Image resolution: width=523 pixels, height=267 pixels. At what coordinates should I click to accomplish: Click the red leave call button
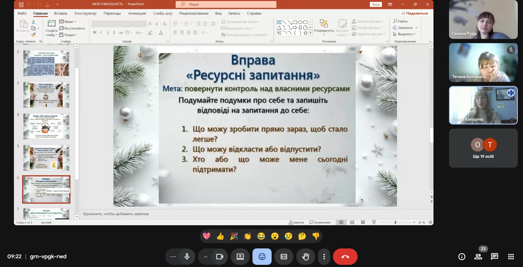click(345, 257)
